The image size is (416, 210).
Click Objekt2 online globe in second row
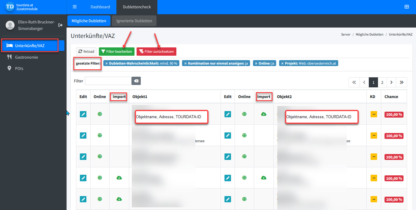pyautogui.click(x=244, y=135)
